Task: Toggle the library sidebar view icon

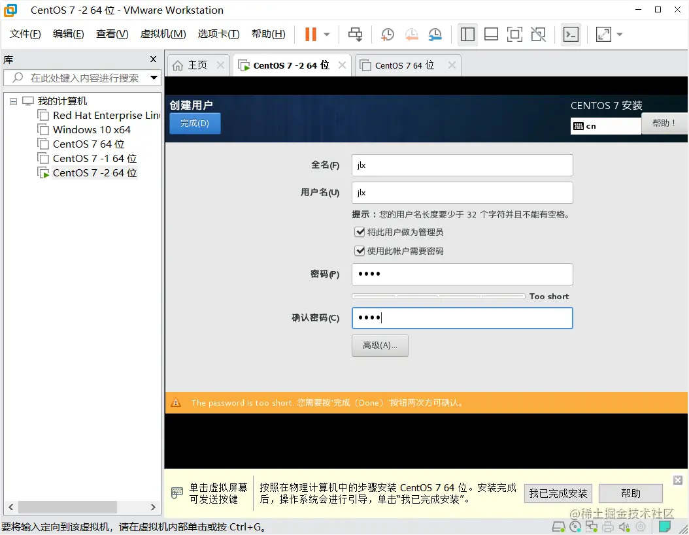Action: click(467, 34)
